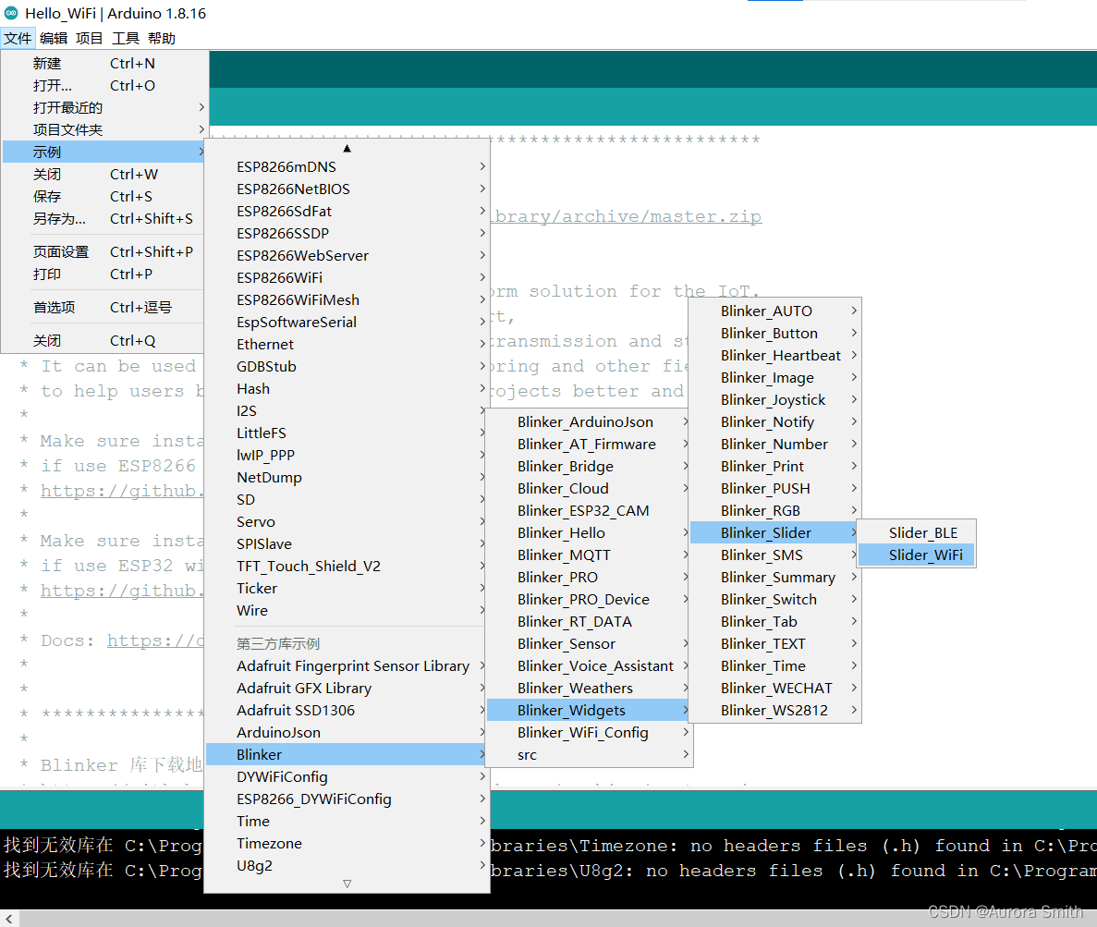Image resolution: width=1097 pixels, height=927 pixels.
Task: Open the Wire examples entry
Action: pyautogui.click(x=347, y=611)
